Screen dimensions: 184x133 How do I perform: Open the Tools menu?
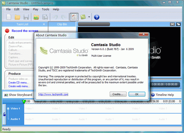pos(45,9)
